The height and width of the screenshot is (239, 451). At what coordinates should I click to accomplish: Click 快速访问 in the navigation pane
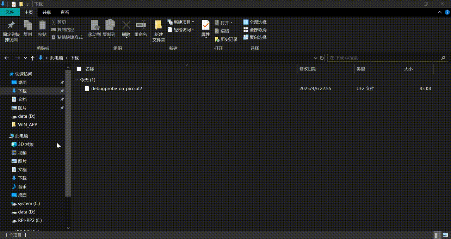[23, 74]
